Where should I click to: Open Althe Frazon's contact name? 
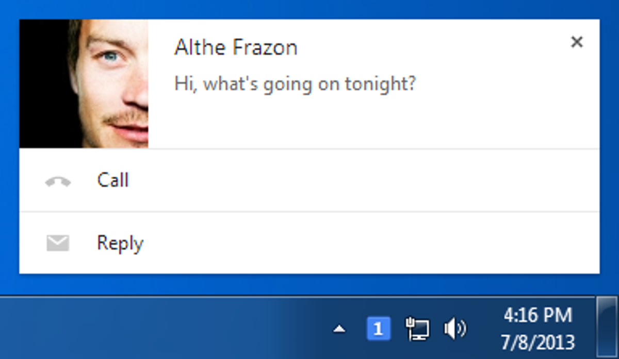coord(236,47)
